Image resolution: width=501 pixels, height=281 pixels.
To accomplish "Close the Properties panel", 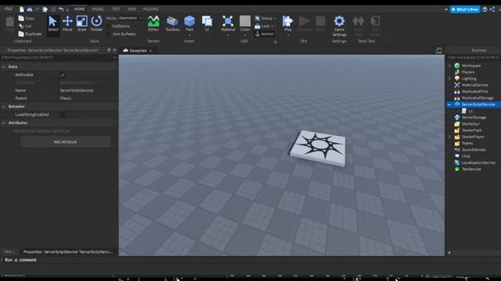I will pyautogui.click(x=114, y=50).
